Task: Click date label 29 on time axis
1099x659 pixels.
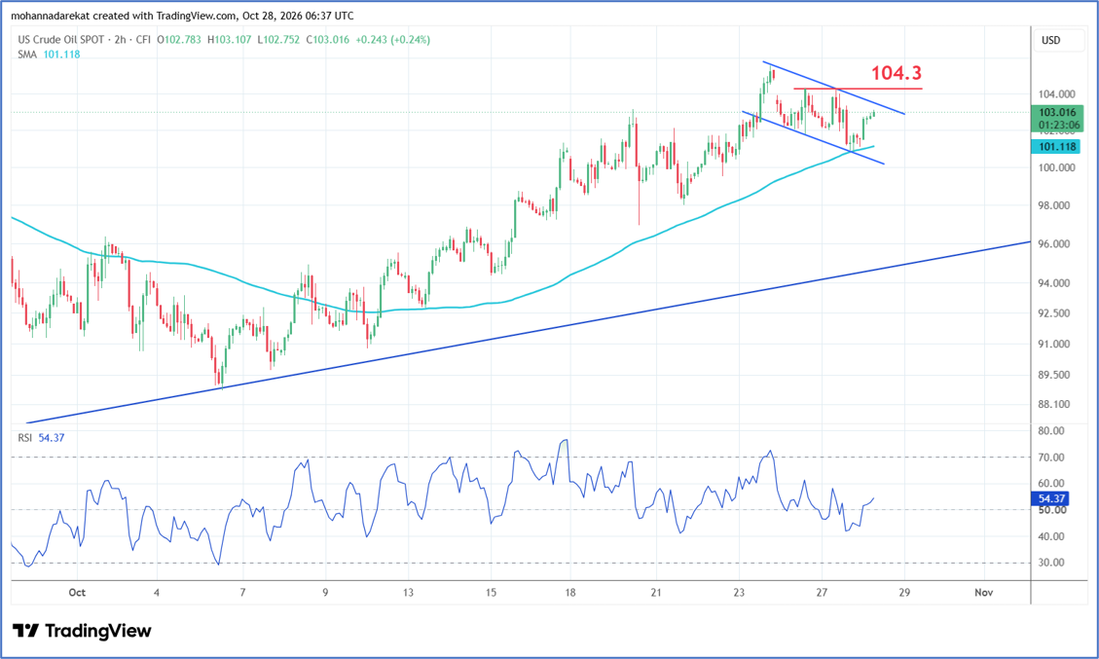Action: tap(904, 593)
